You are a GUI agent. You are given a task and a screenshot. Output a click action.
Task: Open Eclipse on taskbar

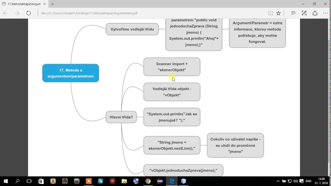pos(160,181)
